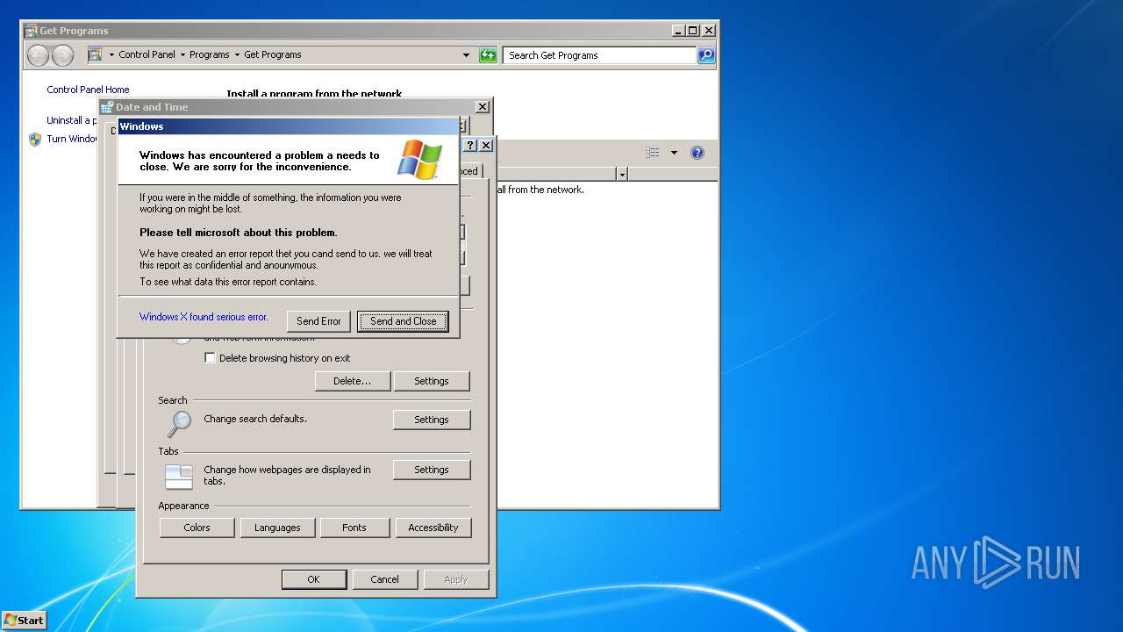Click the Search magnifying glass icon
This screenshot has width=1123, height=632.
[179, 424]
